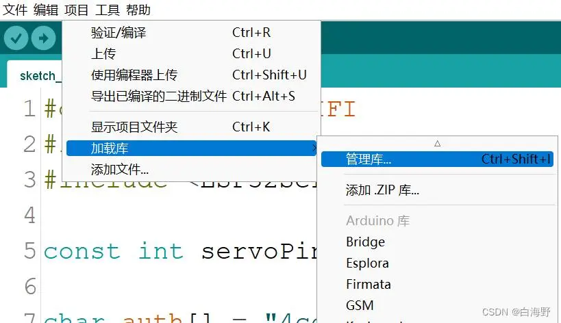The width and height of the screenshot is (561, 323).
Task: Choose 添加 .ZIP 库... entry
Action: [437, 190]
